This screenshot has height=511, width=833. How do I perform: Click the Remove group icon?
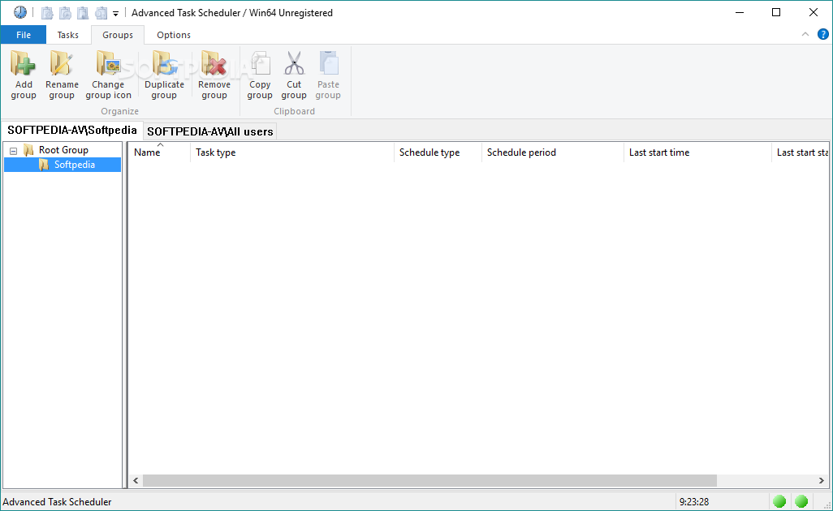[214, 64]
